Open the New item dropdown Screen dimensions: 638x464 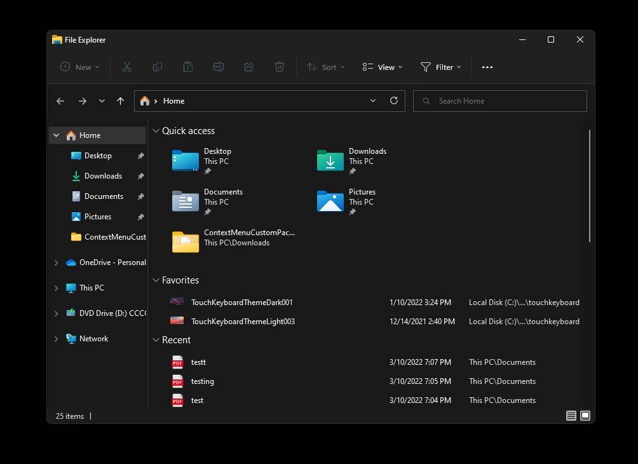click(x=79, y=67)
